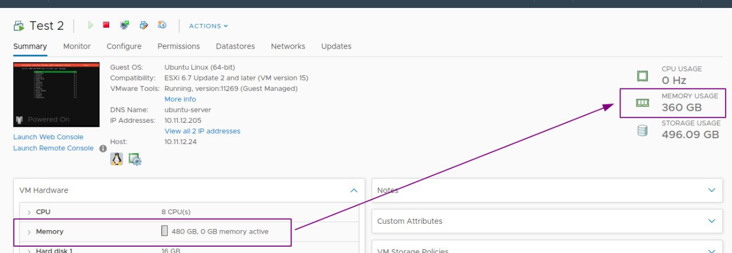Click the Launch Console toolbar icon

click(x=124, y=25)
